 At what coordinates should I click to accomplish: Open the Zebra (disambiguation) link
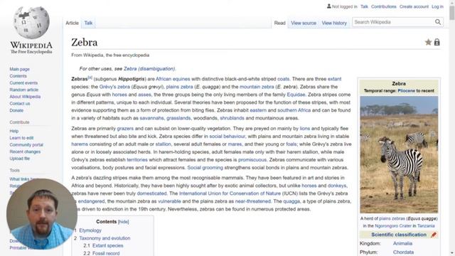[x=149, y=69]
